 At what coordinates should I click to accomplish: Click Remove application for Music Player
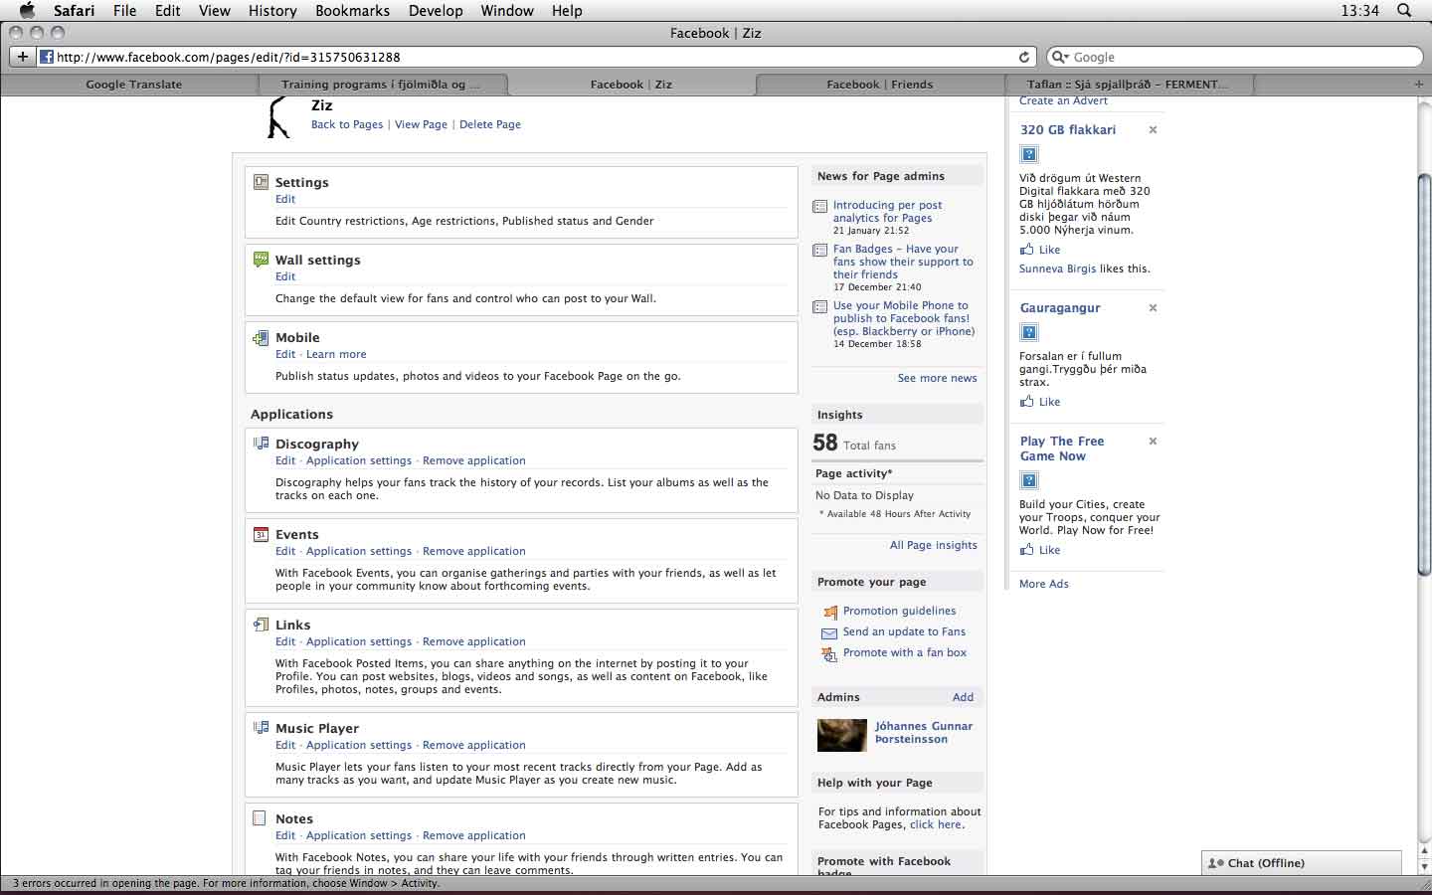(x=474, y=745)
